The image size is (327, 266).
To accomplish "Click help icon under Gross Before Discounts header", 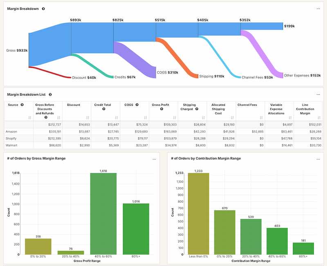I will (x=46, y=117).
